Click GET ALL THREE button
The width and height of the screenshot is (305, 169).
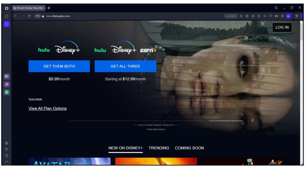[125, 66]
